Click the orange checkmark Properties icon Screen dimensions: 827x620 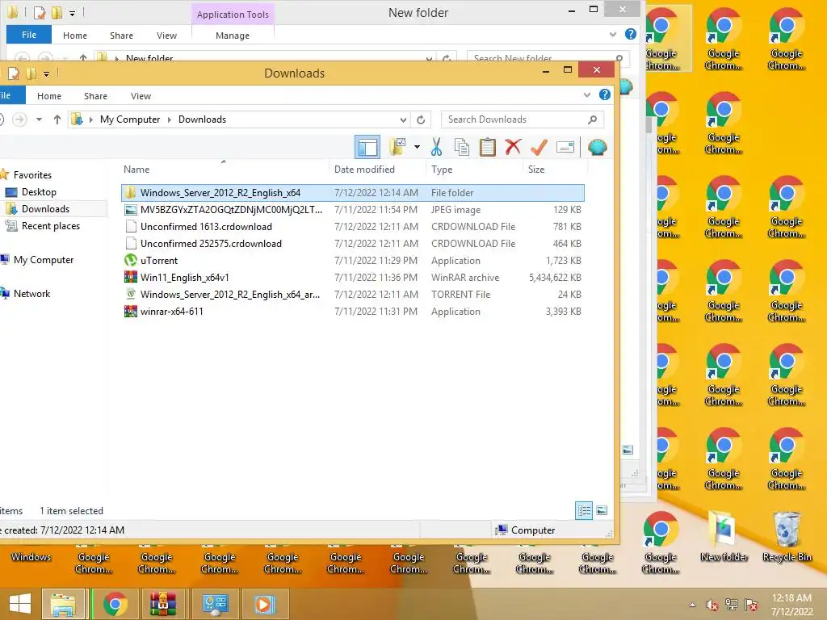pyautogui.click(x=539, y=147)
